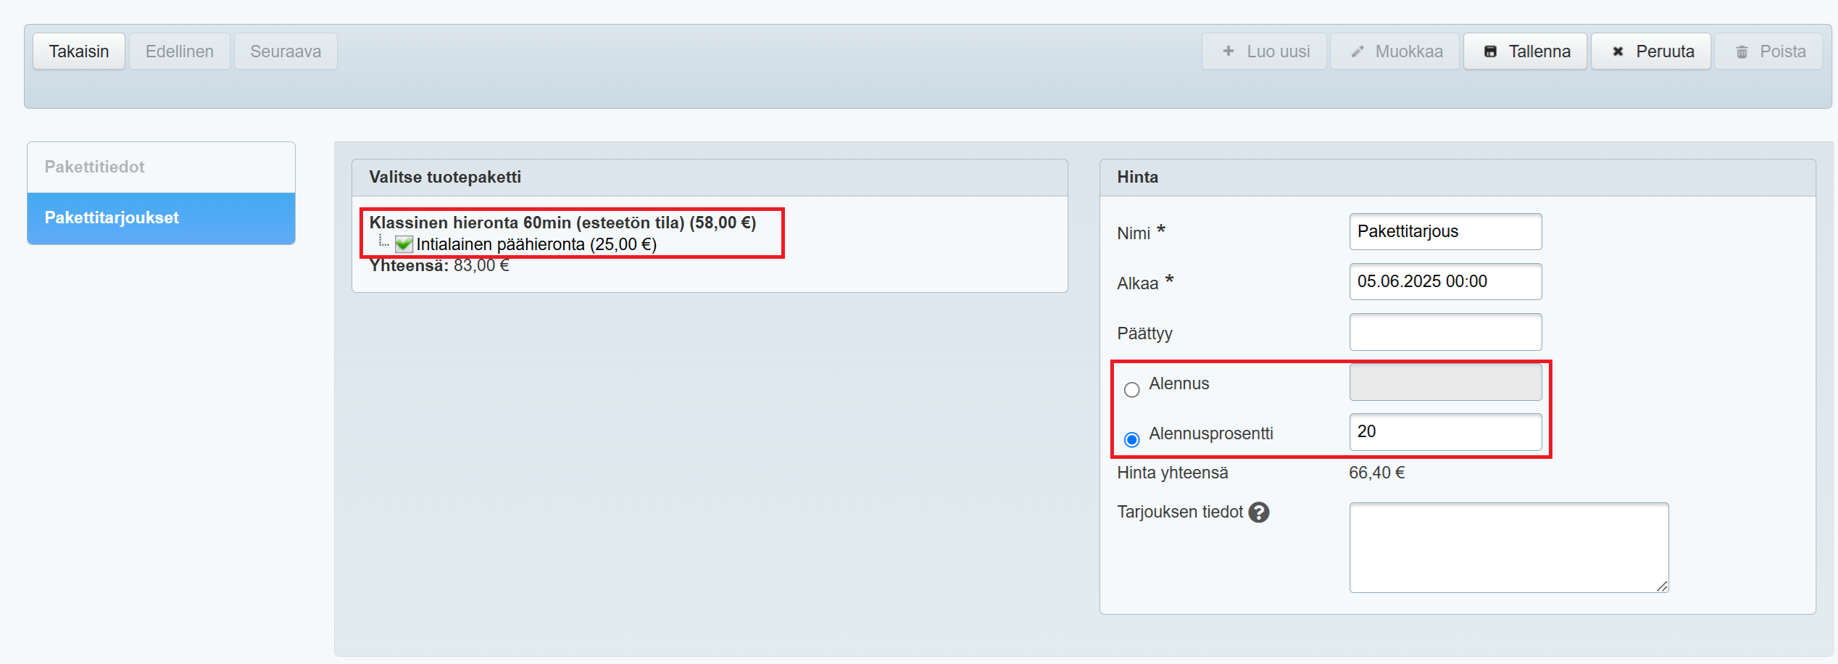Go to Seuraava record
1838x664 pixels.
coord(286,51)
